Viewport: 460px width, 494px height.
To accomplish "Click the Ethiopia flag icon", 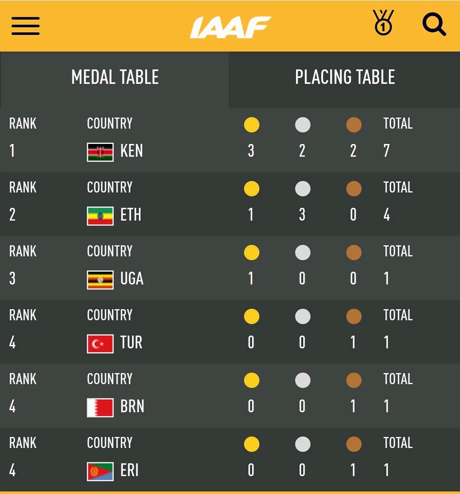I will click(100, 216).
